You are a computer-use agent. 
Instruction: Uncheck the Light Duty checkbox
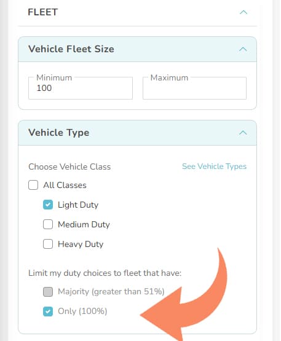pos(48,205)
